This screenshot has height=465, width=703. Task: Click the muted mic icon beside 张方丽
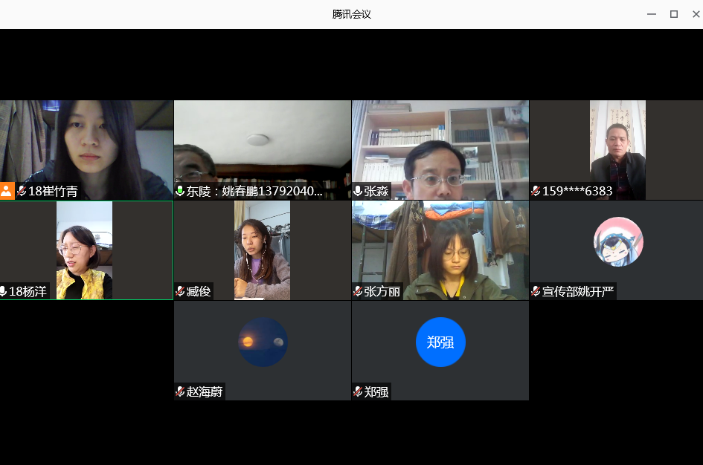pyautogui.click(x=358, y=291)
